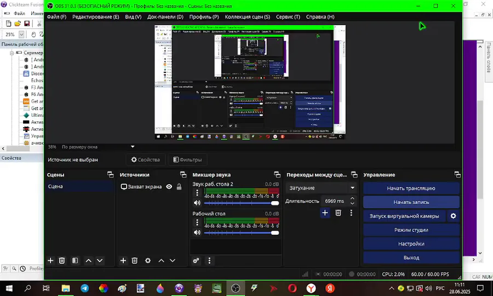Viewport: 493px width, 296px height.
Task: Mute Рабочий стол audio speaker
Action: point(197,232)
